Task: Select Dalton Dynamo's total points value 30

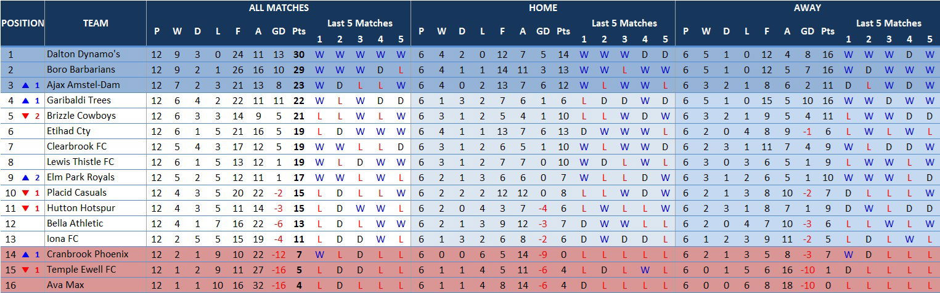Action: pos(299,54)
